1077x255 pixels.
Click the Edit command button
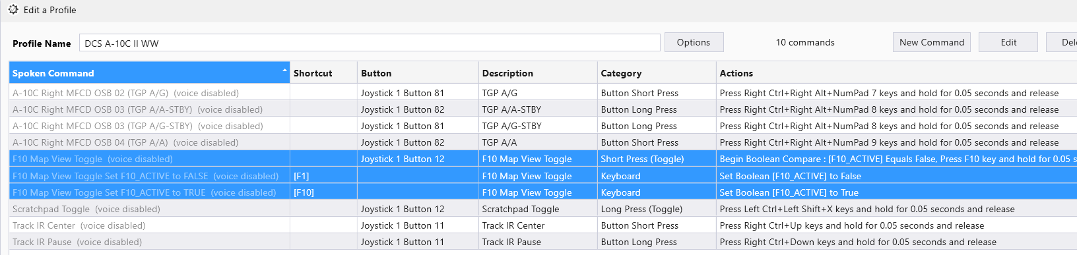click(1008, 42)
